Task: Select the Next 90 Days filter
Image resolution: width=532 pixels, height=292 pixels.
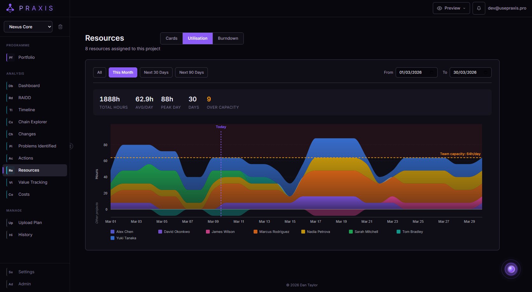Action: pyautogui.click(x=191, y=72)
